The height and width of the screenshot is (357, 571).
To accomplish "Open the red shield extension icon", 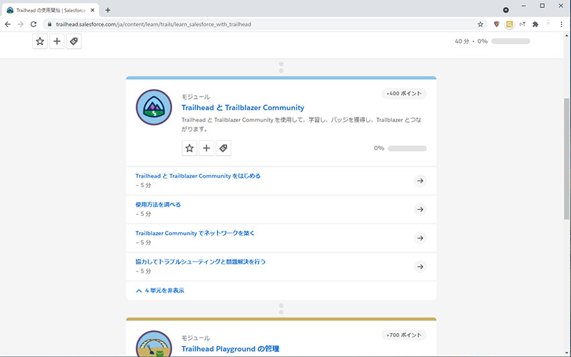I will tap(496, 24).
